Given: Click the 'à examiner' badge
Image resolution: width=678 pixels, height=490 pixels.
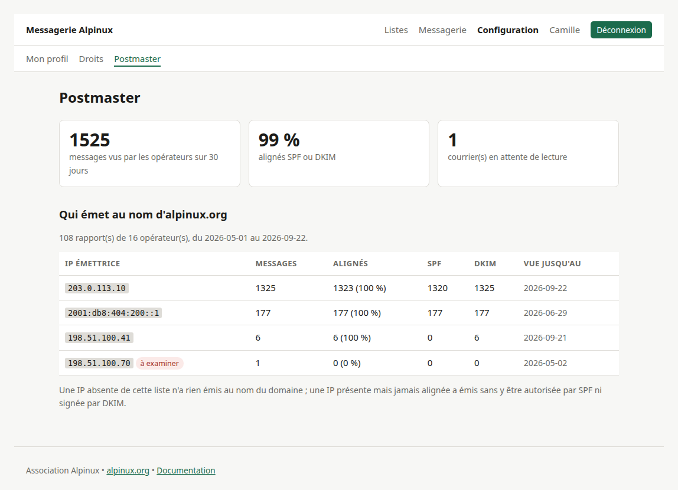Looking at the screenshot, I should point(159,364).
